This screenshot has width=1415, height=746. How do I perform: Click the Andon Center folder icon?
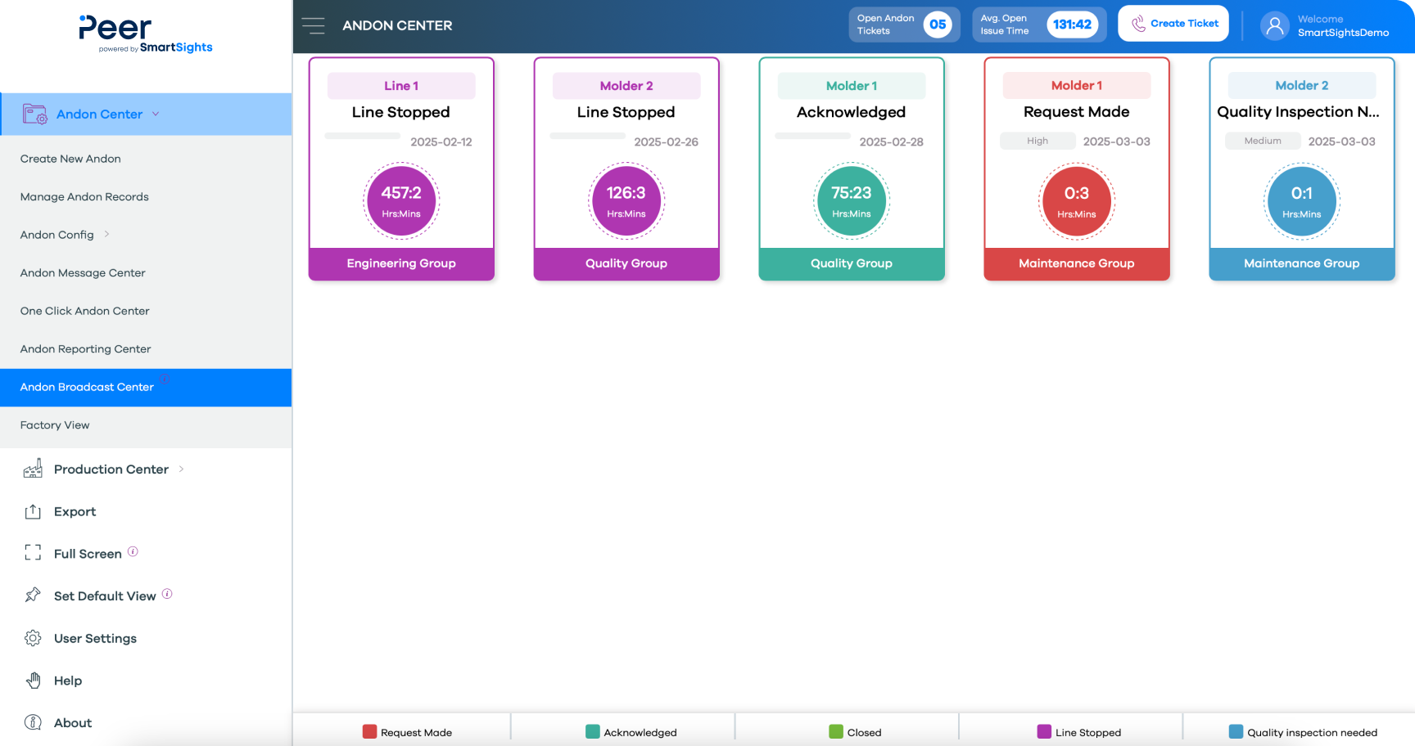pyautogui.click(x=34, y=115)
